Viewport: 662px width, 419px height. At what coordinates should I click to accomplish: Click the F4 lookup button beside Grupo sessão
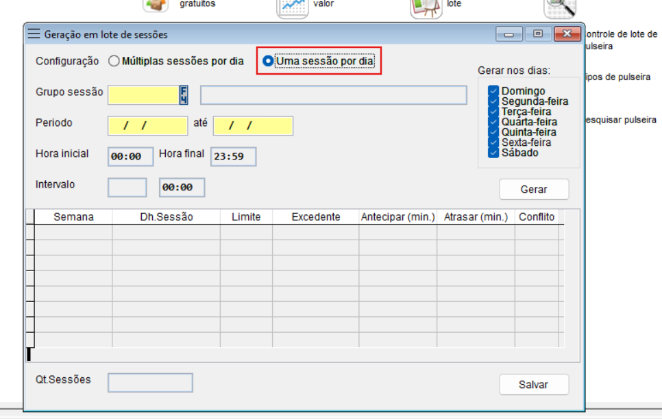[184, 94]
